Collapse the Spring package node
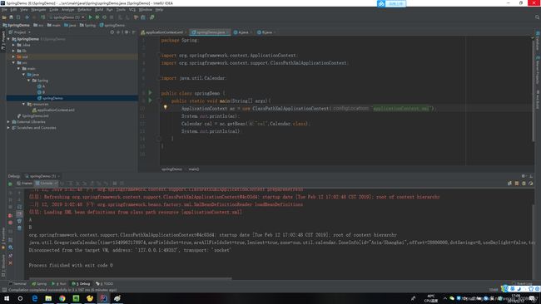The height and width of the screenshot is (304, 541). click(28, 81)
